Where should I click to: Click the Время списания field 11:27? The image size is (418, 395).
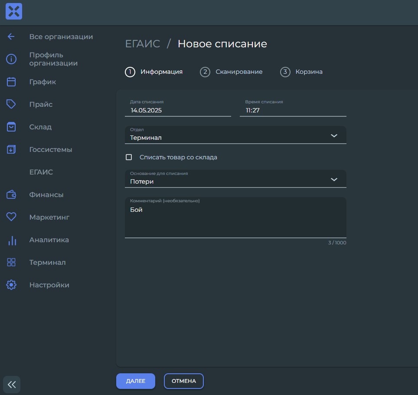point(293,108)
